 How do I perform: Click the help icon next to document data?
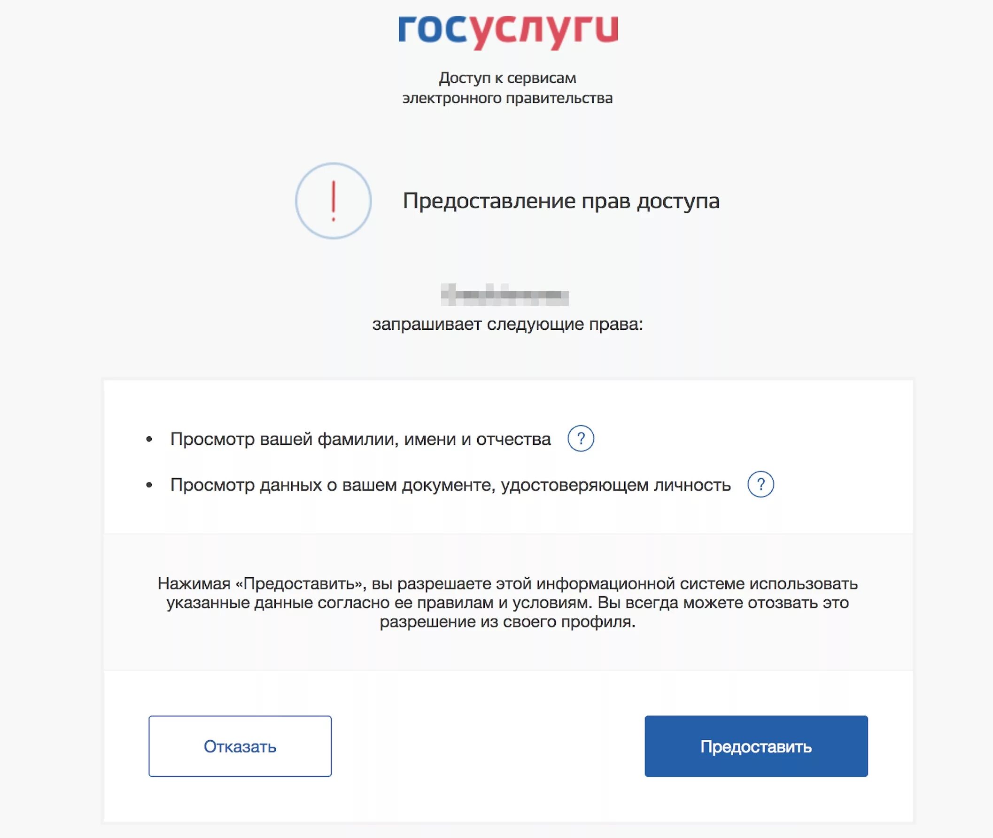(x=762, y=483)
